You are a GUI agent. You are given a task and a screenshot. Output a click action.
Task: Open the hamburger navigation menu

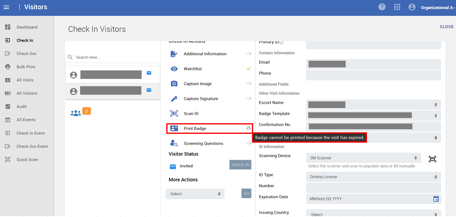coord(6,7)
